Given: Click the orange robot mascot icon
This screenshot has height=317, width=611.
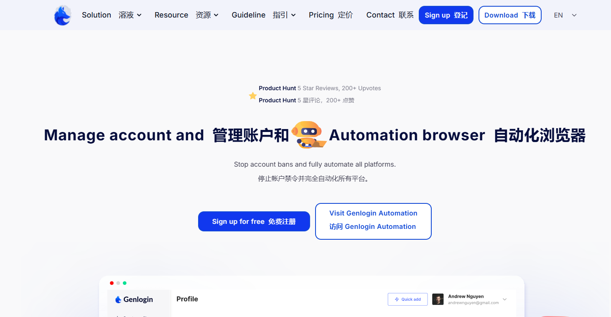Looking at the screenshot, I should point(309,134).
